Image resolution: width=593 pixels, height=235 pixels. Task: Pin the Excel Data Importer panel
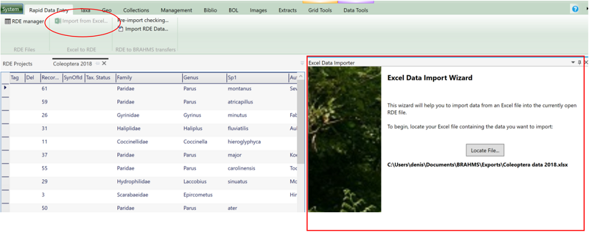pyautogui.click(x=579, y=62)
